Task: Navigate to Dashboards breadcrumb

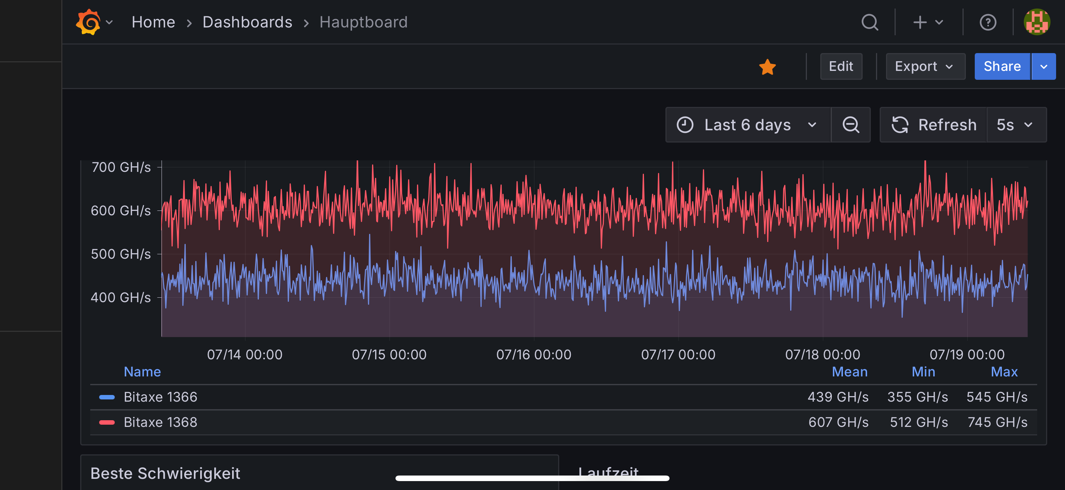Action: click(x=247, y=22)
